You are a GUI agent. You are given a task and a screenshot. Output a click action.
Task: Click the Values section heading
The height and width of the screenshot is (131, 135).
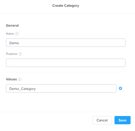coord(11,79)
